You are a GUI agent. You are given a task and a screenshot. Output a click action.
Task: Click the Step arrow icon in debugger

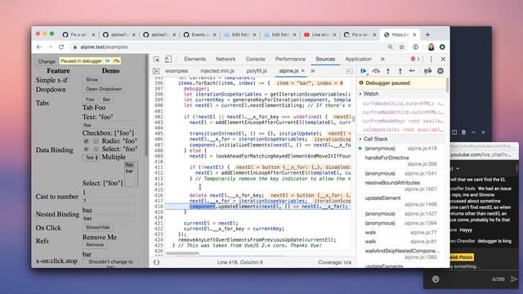click(x=412, y=71)
